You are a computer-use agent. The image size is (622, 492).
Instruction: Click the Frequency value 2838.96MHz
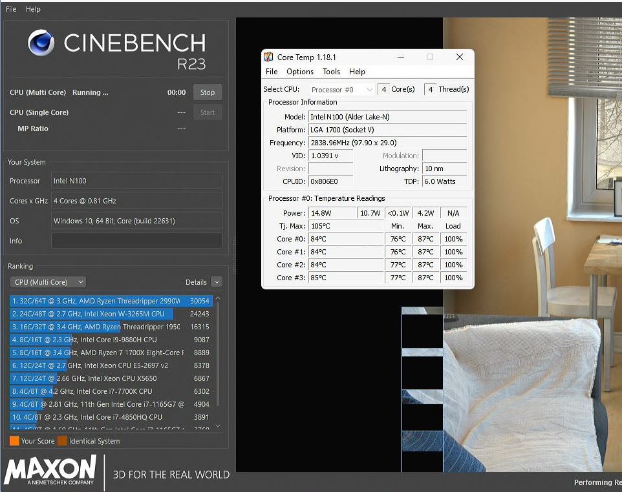coord(387,143)
